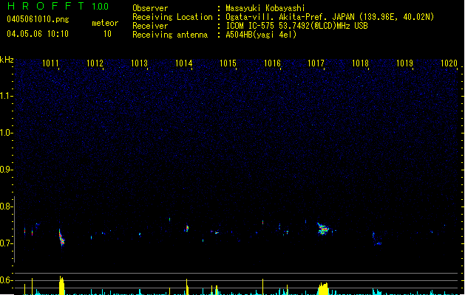Viewport: 465px width, 295px height.
Task: Click the 1016 time axis marker
Action: 272,63
